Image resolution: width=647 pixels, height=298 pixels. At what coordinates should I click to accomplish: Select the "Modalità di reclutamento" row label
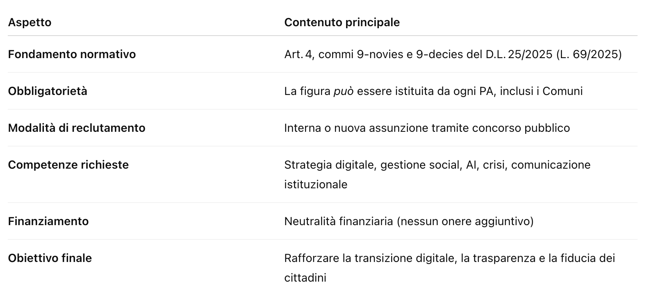tap(77, 128)
